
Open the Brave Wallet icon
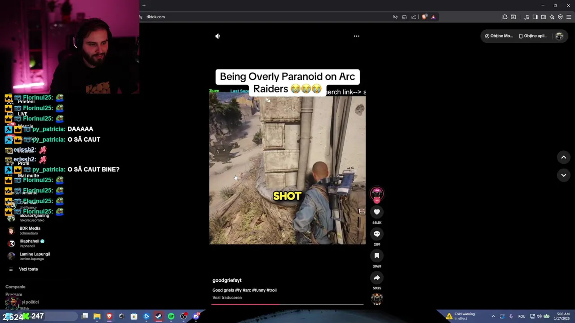[544, 17]
